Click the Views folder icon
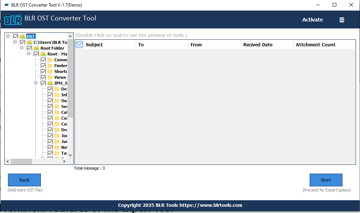The width and height of the screenshot is (360, 213). click(50, 77)
